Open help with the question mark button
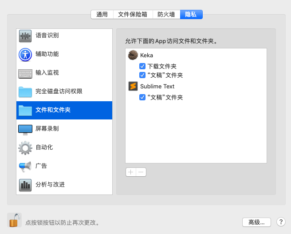The width and height of the screenshot is (291, 234). pyautogui.click(x=281, y=222)
